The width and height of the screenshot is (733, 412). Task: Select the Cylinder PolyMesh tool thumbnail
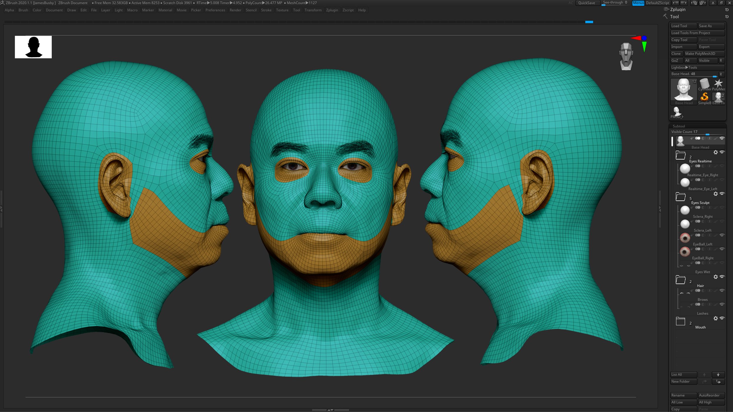point(705,83)
